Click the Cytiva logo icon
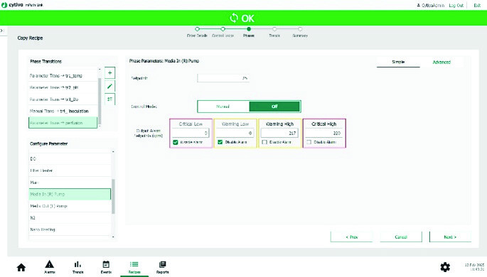The image size is (487, 277). 4,5
